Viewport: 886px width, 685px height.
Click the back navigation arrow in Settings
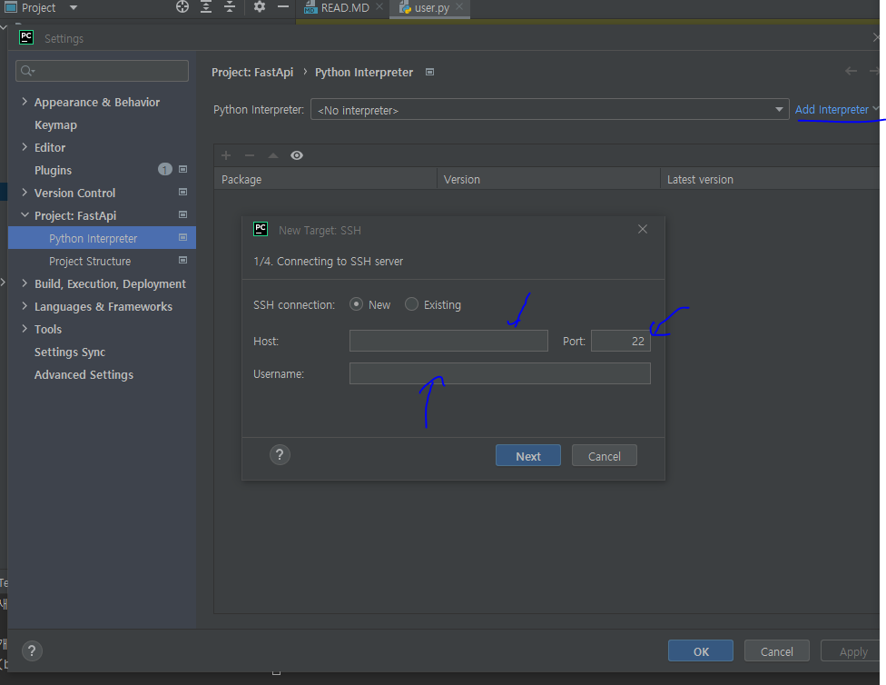851,71
